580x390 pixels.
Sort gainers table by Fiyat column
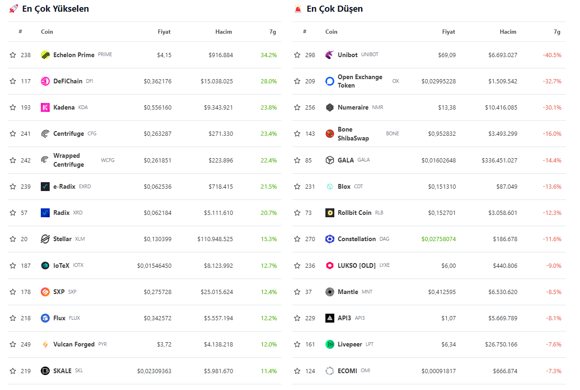[164, 32]
